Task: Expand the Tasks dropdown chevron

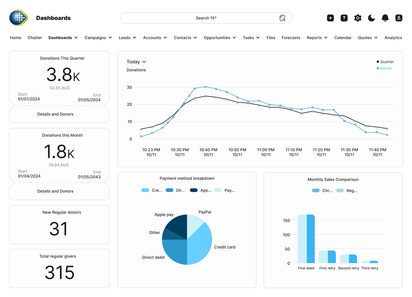Action: point(258,38)
